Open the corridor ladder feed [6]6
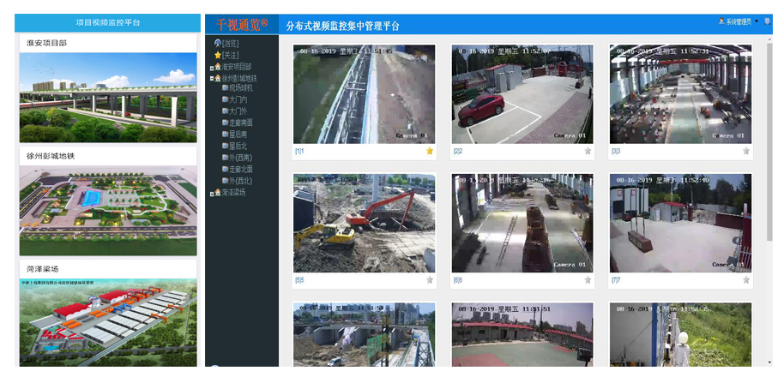The image size is (778, 389). pos(522,223)
